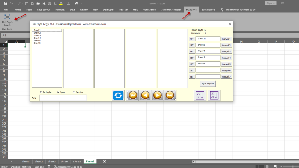The width and height of the screenshot is (299, 168).
Task: Switch to the Sayfa Taşıma tab
Action: 208,9
